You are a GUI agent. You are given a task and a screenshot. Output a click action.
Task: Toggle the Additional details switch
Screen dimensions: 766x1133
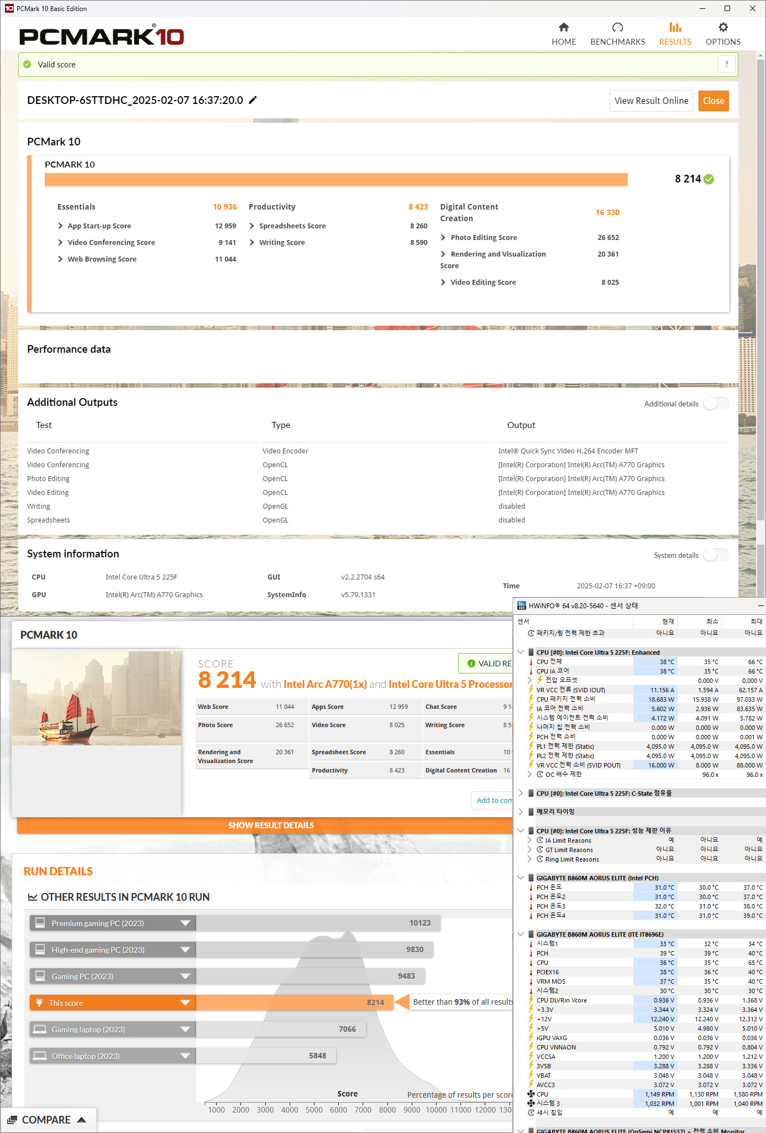(716, 404)
